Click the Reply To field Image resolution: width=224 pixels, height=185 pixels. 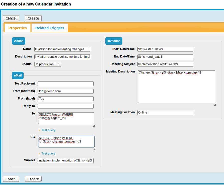(65, 106)
